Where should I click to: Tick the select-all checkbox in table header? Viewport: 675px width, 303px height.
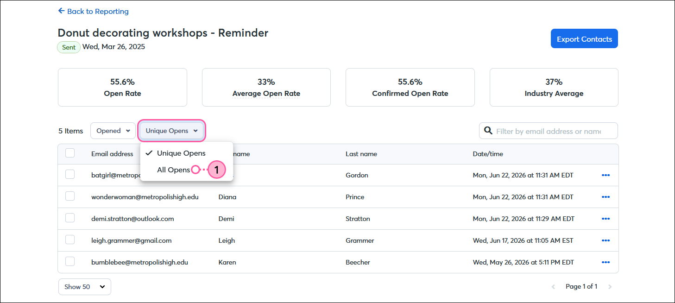pyautogui.click(x=70, y=153)
